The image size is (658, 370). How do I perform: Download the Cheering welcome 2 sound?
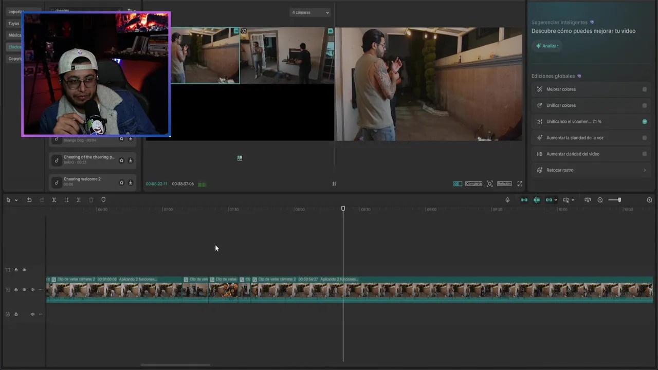tap(131, 182)
